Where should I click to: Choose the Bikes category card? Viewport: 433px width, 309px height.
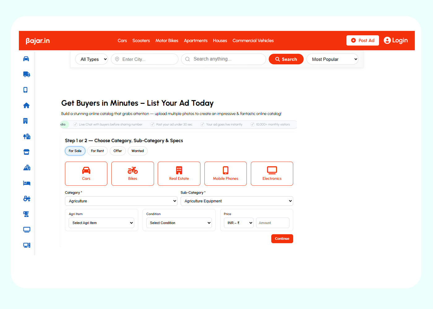132,173
